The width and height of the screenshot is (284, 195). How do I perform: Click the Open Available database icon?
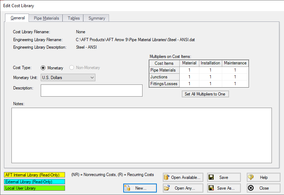(166, 177)
